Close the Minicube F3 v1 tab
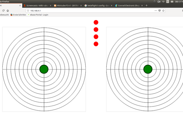This screenshot has width=183, height=122. tap(81, 5)
